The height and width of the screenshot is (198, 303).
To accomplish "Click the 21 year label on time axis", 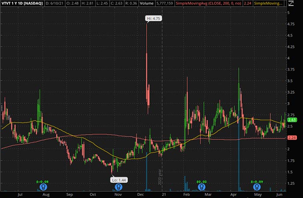I will pos(163,194).
